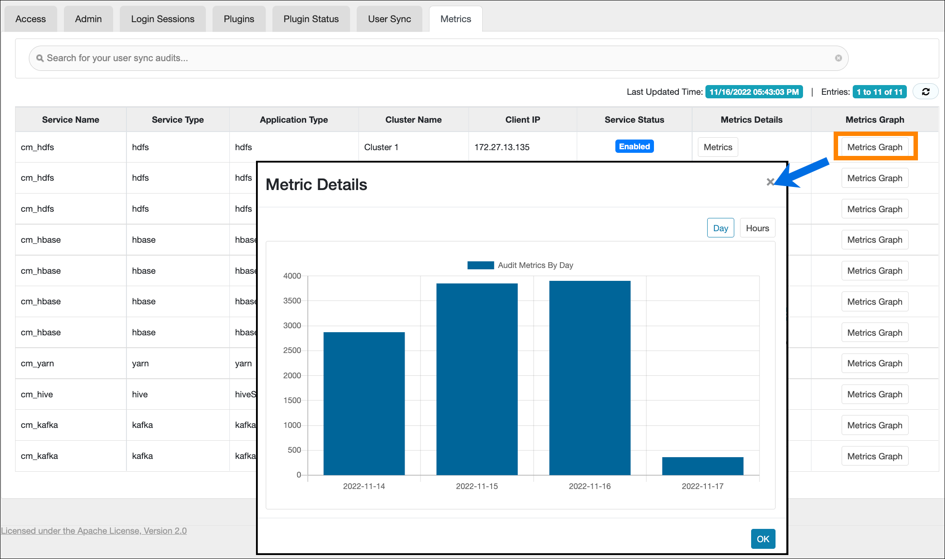Close the Metric Details dialog
The height and width of the screenshot is (559, 945).
770,182
